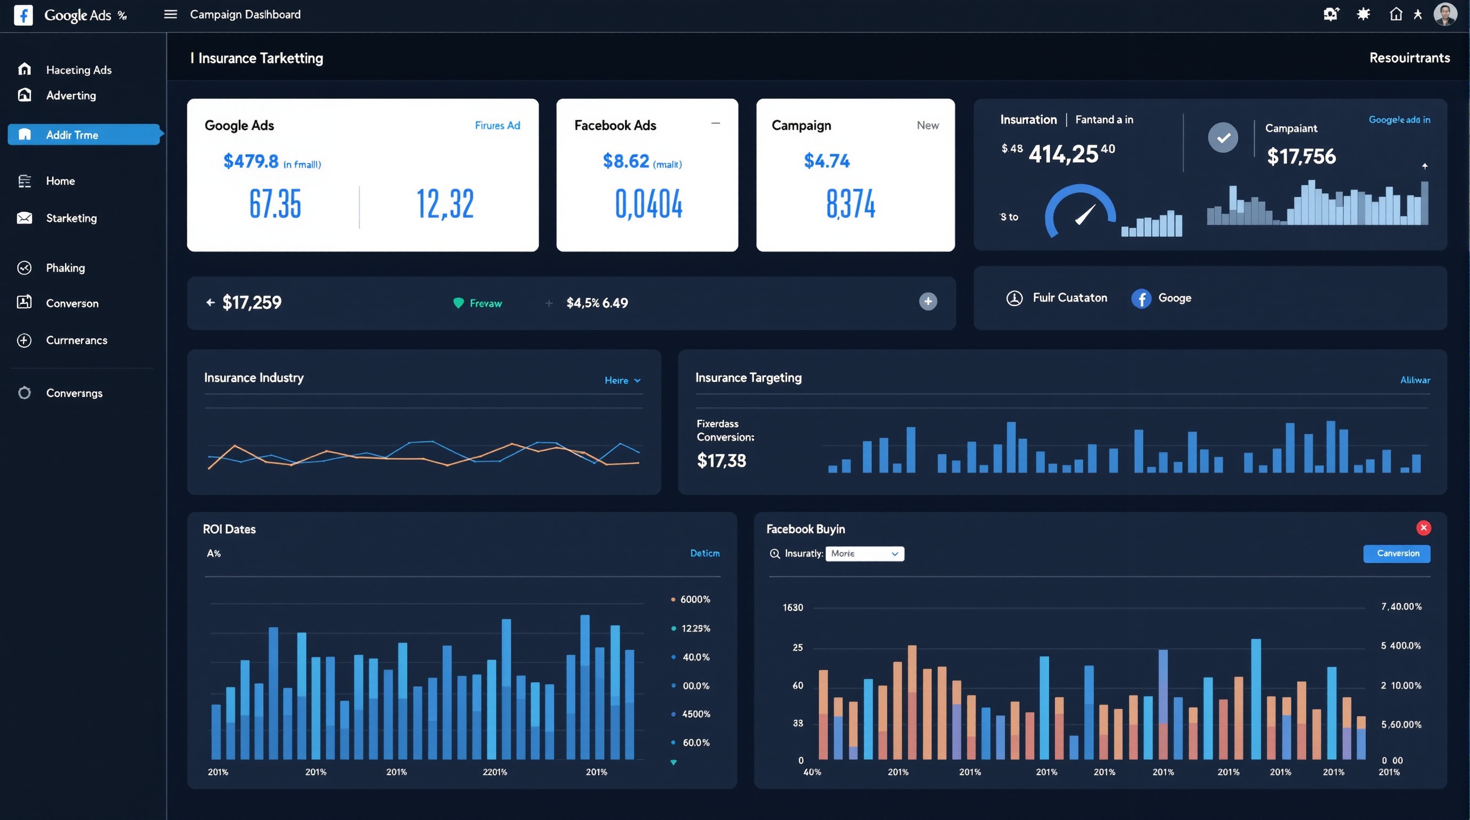Expand the Heire dropdown in Insurance Industry
This screenshot has width=1470, height=820.
click(x=622, y=380)
